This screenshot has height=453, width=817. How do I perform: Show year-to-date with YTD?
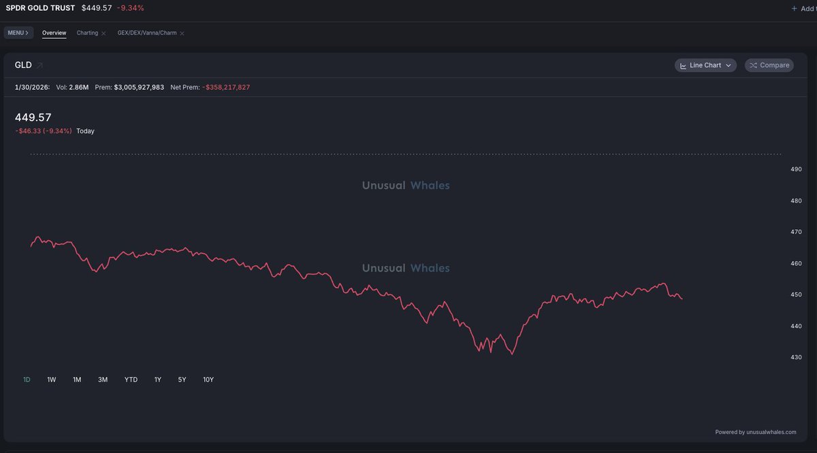coord(131,380)
